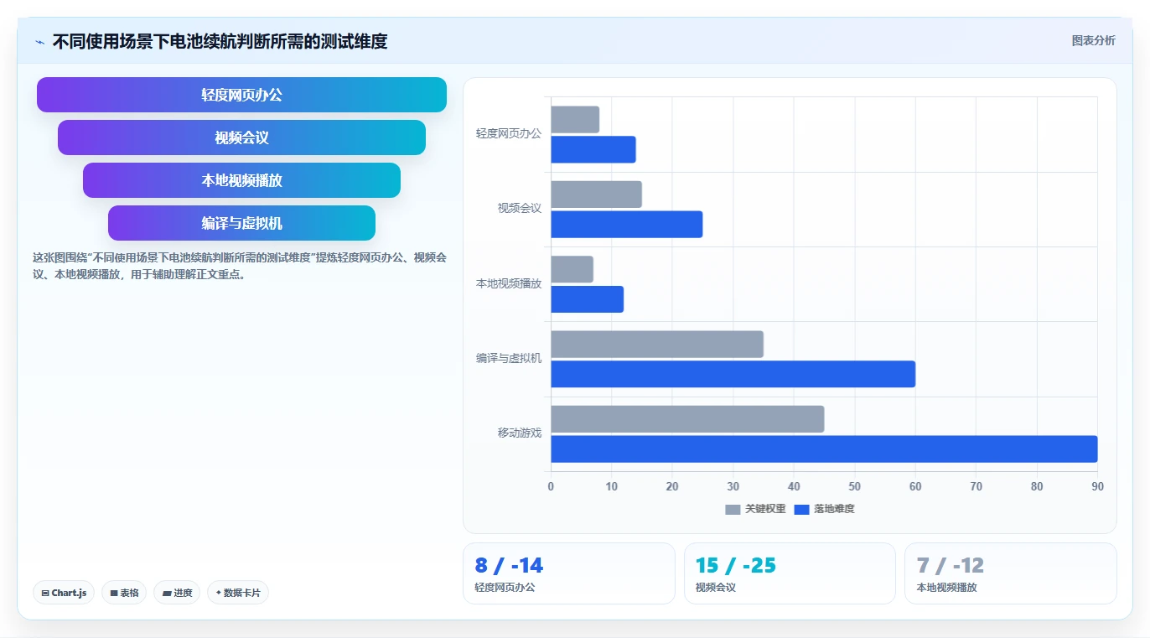Click the 编译与虚拟机 y-axis label
The height and width of the screenshot is (638, 1150).
(509, 358)
